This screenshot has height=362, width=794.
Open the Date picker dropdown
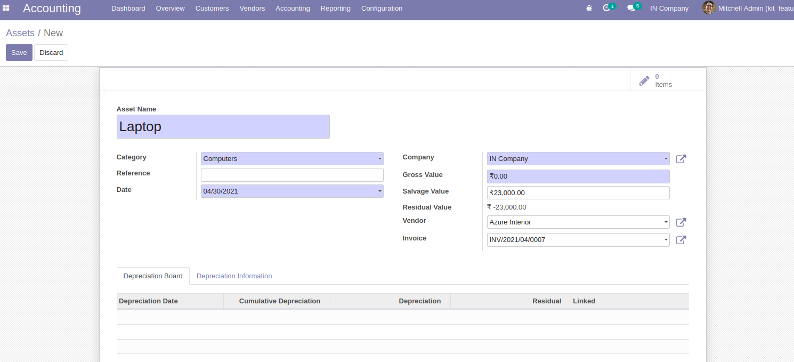pyautogui.click(x=379, y=191)
